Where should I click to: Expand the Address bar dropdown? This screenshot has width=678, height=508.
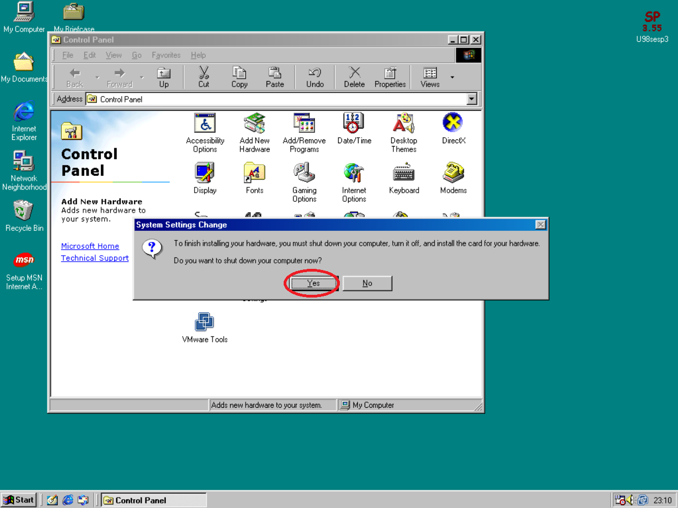pyautogui.click(x=471, y=99)
